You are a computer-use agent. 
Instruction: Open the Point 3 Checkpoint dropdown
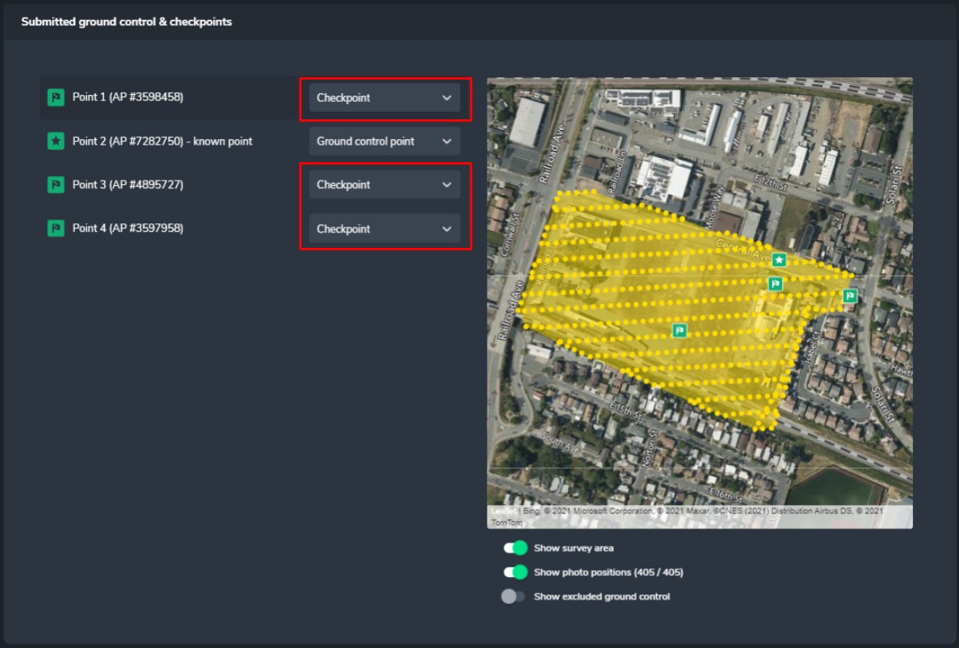(x=384, y=185)
